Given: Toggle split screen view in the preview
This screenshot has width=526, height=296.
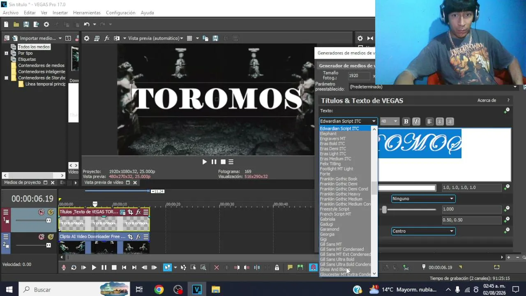Looking at the screenshot, I should [x=117, y=38].
